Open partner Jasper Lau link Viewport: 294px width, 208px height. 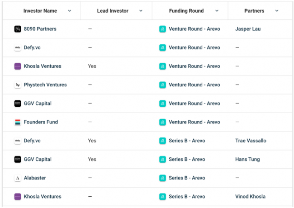tap(248, 29)
